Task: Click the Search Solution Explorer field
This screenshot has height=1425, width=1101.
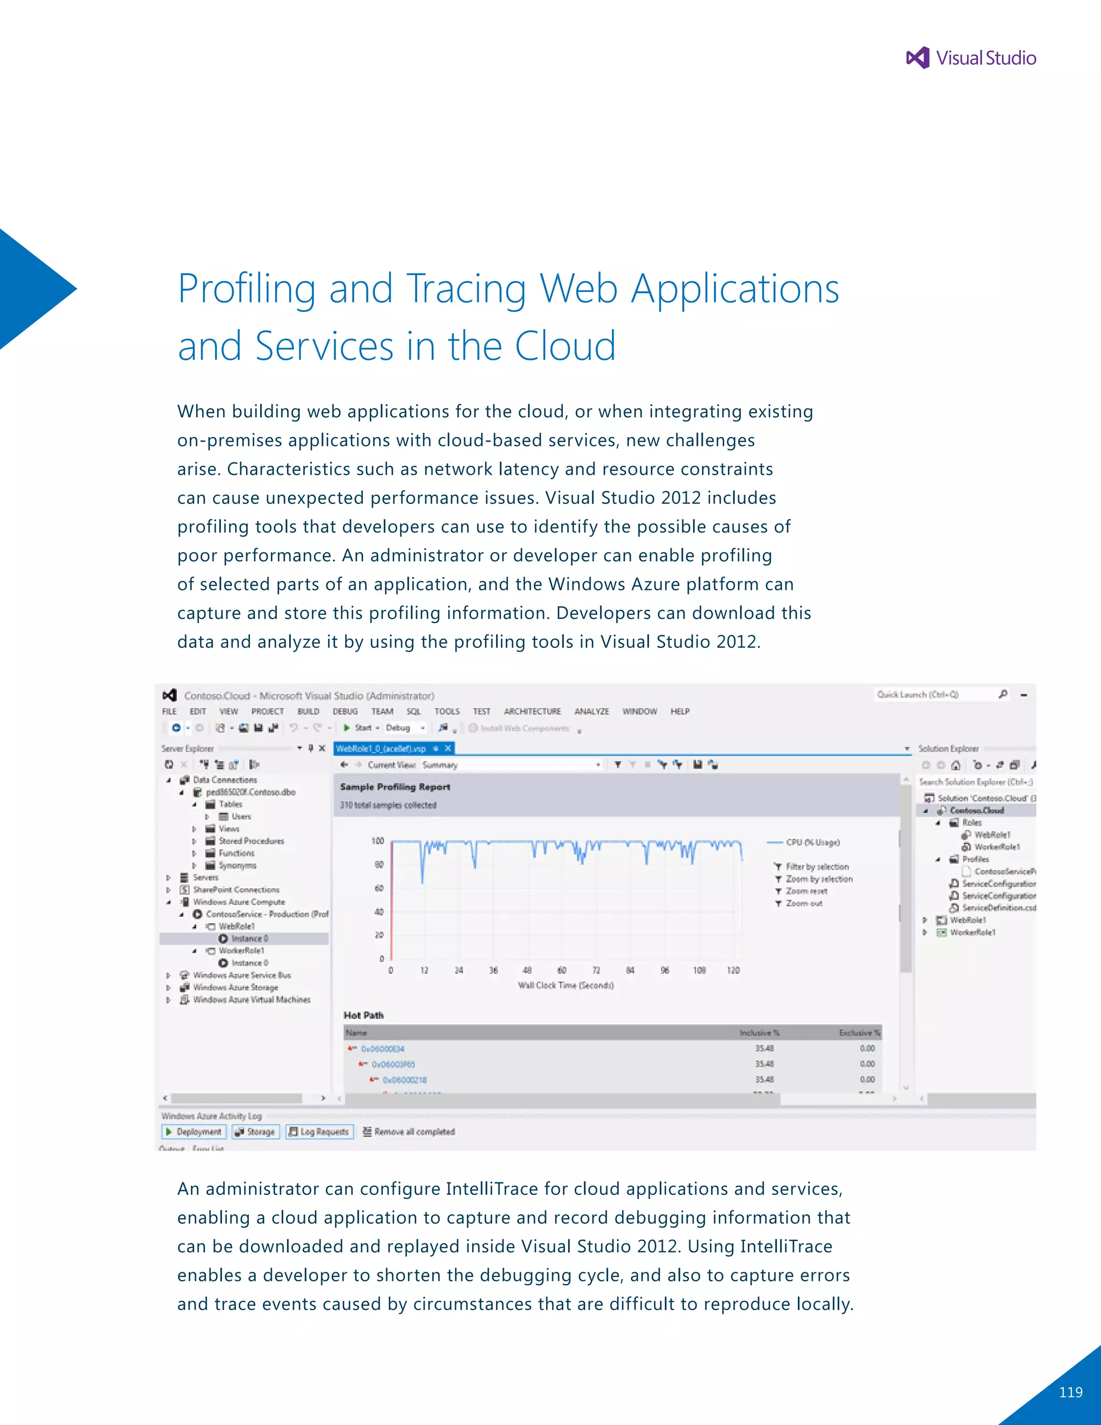Action: [976, 782]
